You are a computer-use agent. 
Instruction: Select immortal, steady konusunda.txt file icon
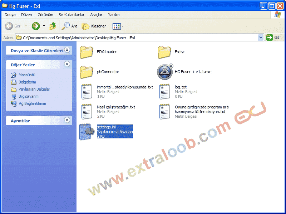(x=87, y=92)
